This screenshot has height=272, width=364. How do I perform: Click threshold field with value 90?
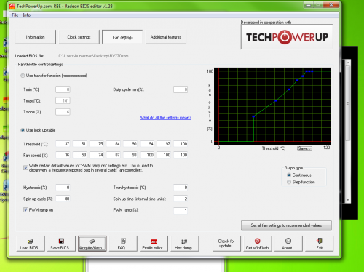pyautogui.click(x=130, y=144)
